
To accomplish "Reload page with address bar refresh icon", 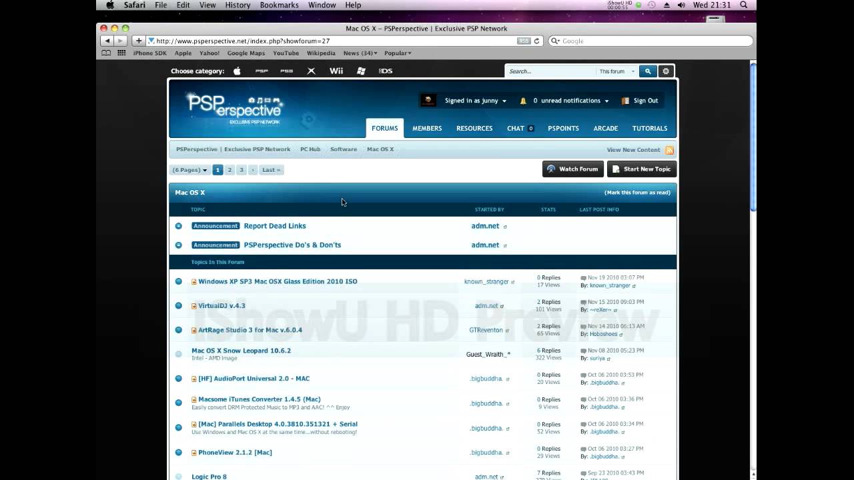I will [536, 41].
